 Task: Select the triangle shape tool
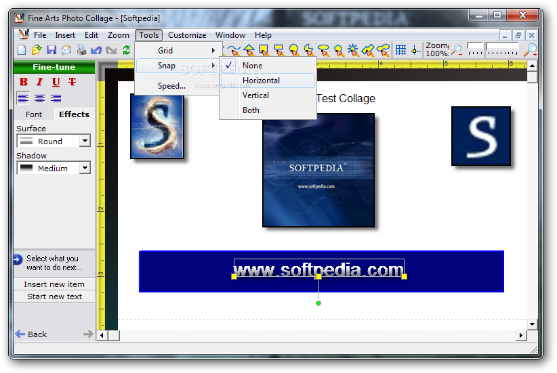tap(249, 50)
